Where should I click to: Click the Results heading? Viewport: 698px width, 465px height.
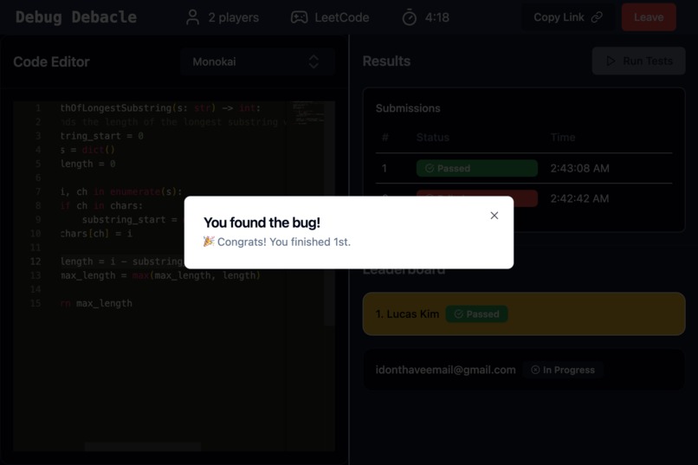[386, 61]
